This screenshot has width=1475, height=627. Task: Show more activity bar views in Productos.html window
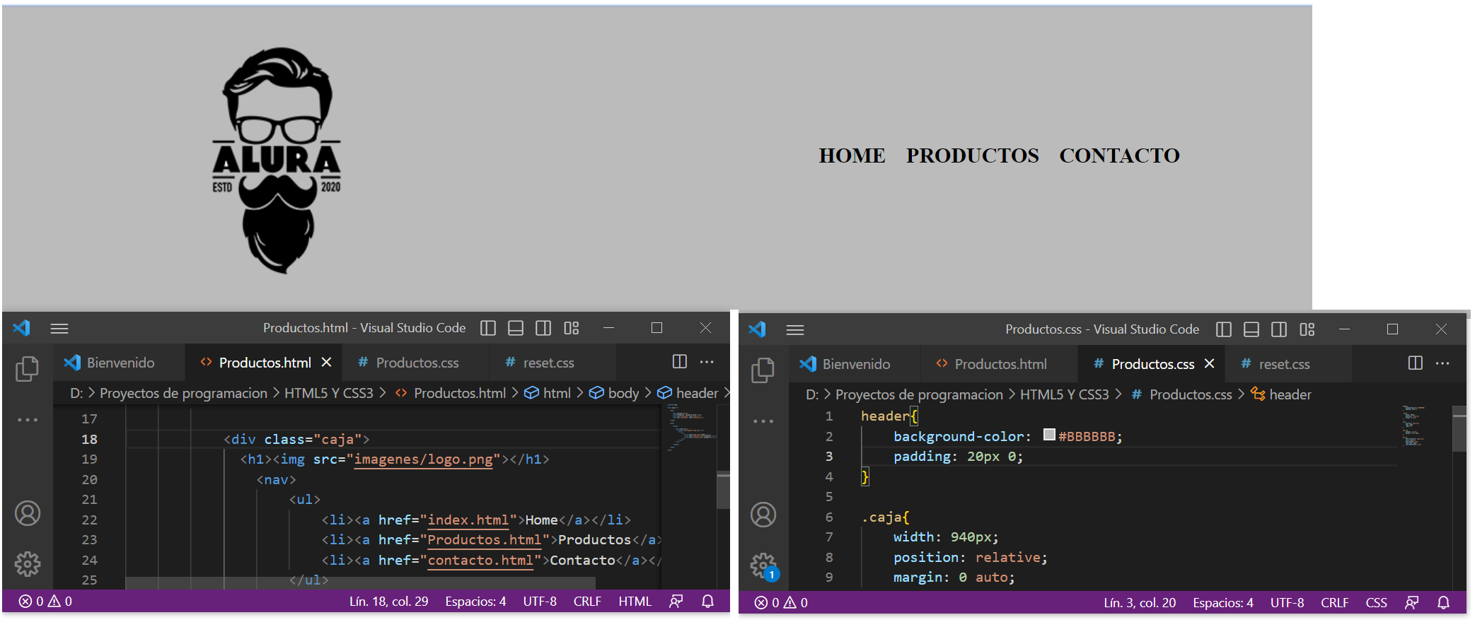click(x=28, y=420)
